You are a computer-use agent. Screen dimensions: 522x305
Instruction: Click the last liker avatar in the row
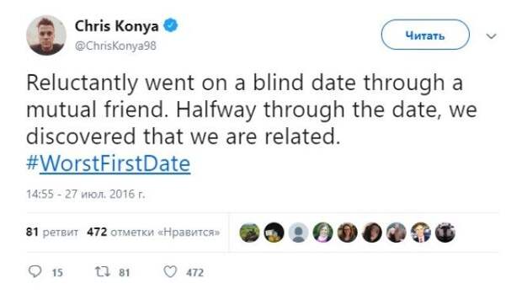point(445,233)
